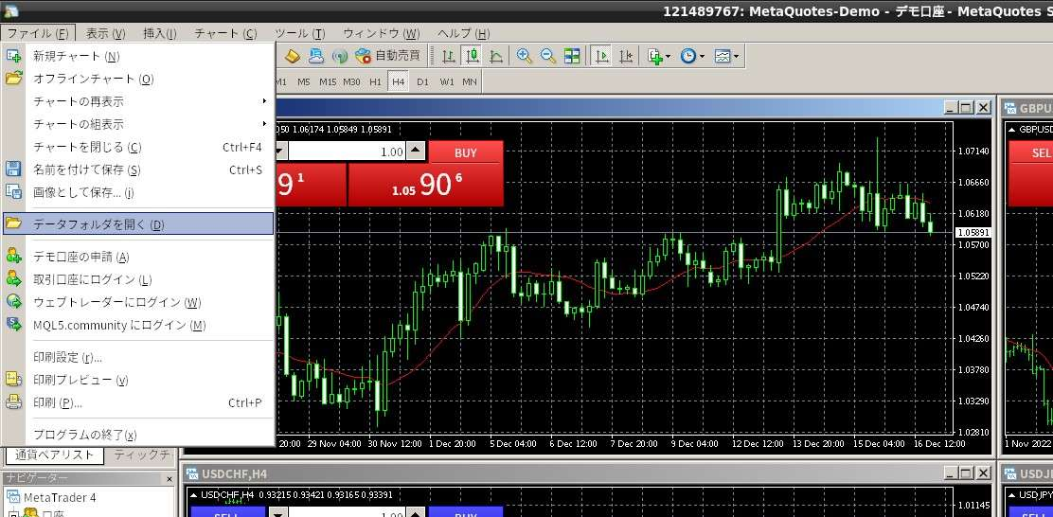Click the trade volume field showing 1.00
This screenshot has height=517, width=1053.
coord(348,152)
